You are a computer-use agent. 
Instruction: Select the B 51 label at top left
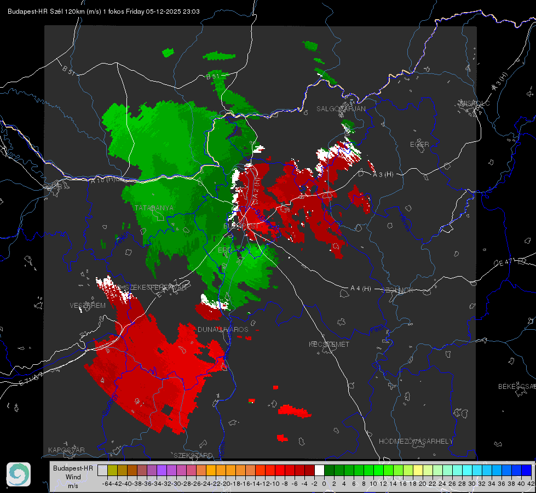(x=68, y=70)
